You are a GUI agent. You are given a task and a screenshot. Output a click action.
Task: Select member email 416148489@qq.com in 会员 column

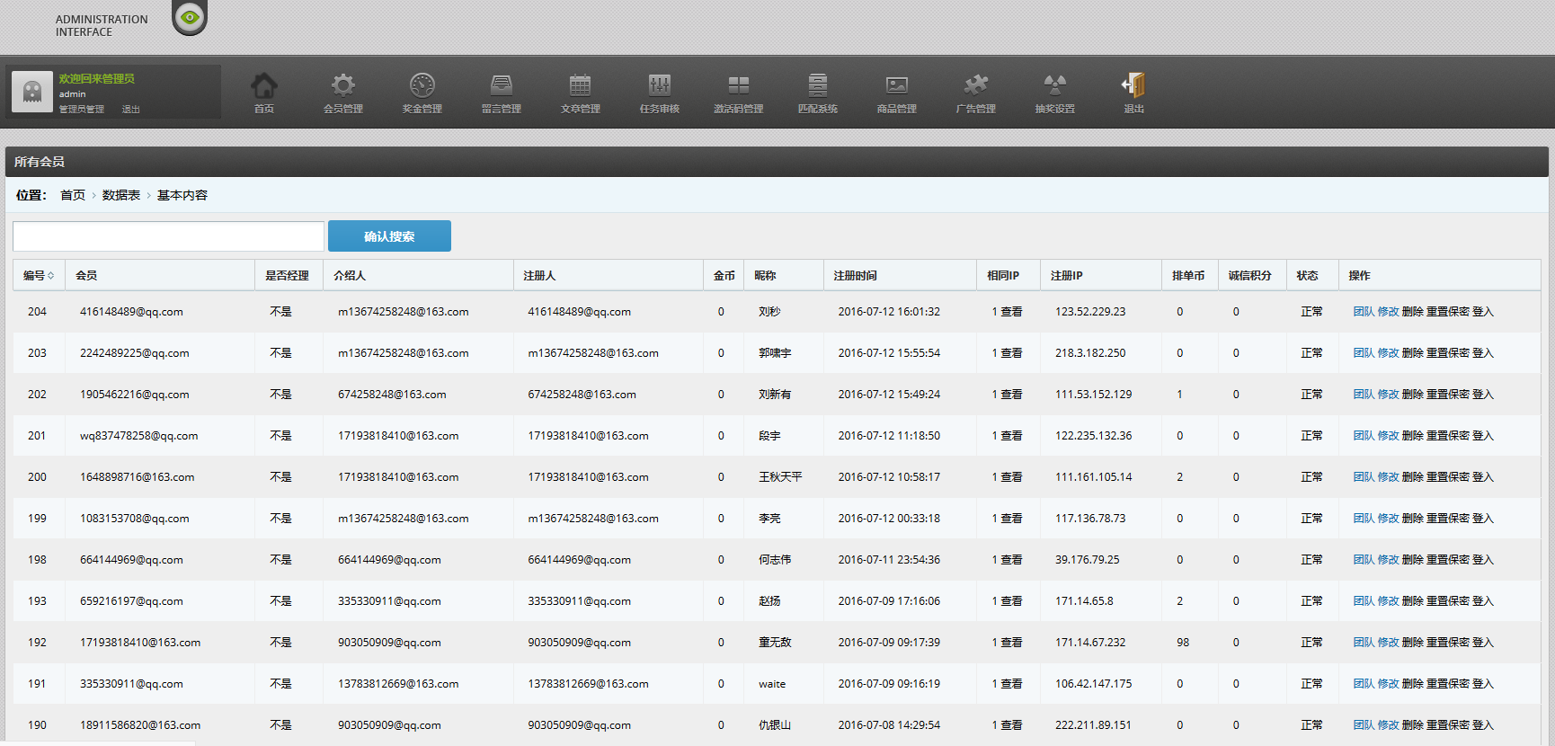click(x=131, y=312)
